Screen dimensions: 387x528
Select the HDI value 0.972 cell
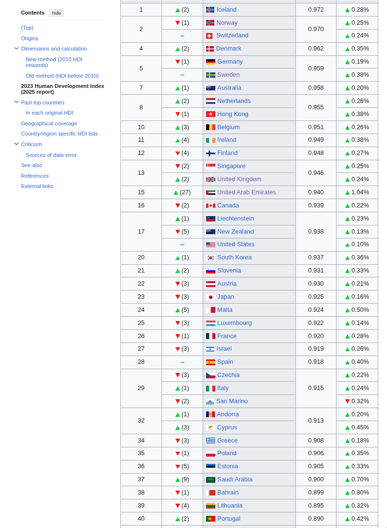(316, 10)
